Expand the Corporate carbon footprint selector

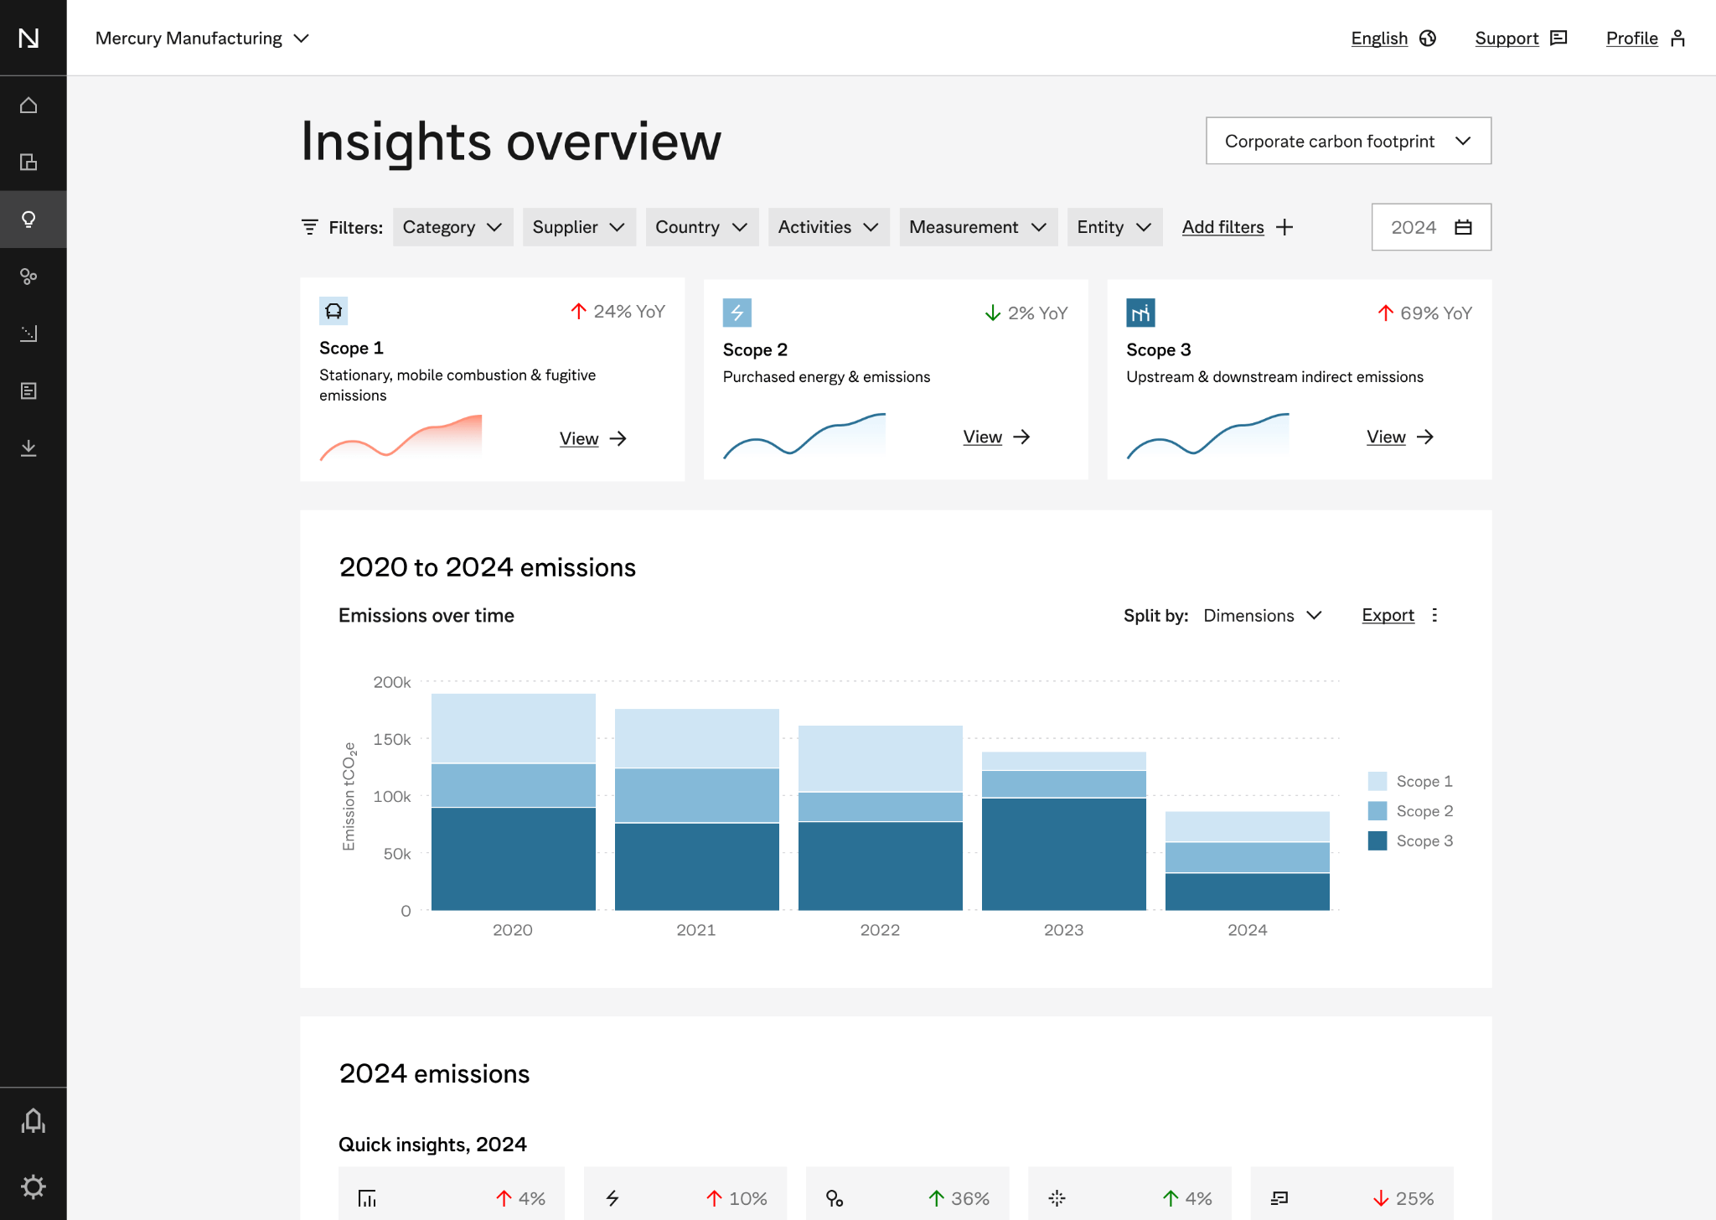tap(1346, 141)
